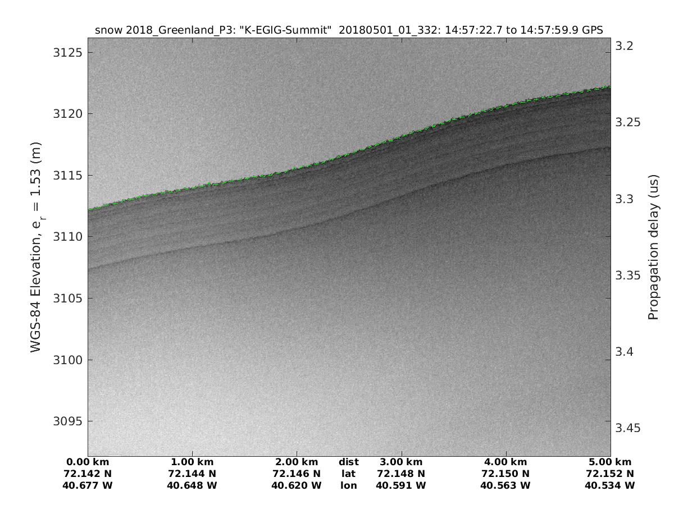Click the 'lon' legend label on x-axis

pos(348,485)
